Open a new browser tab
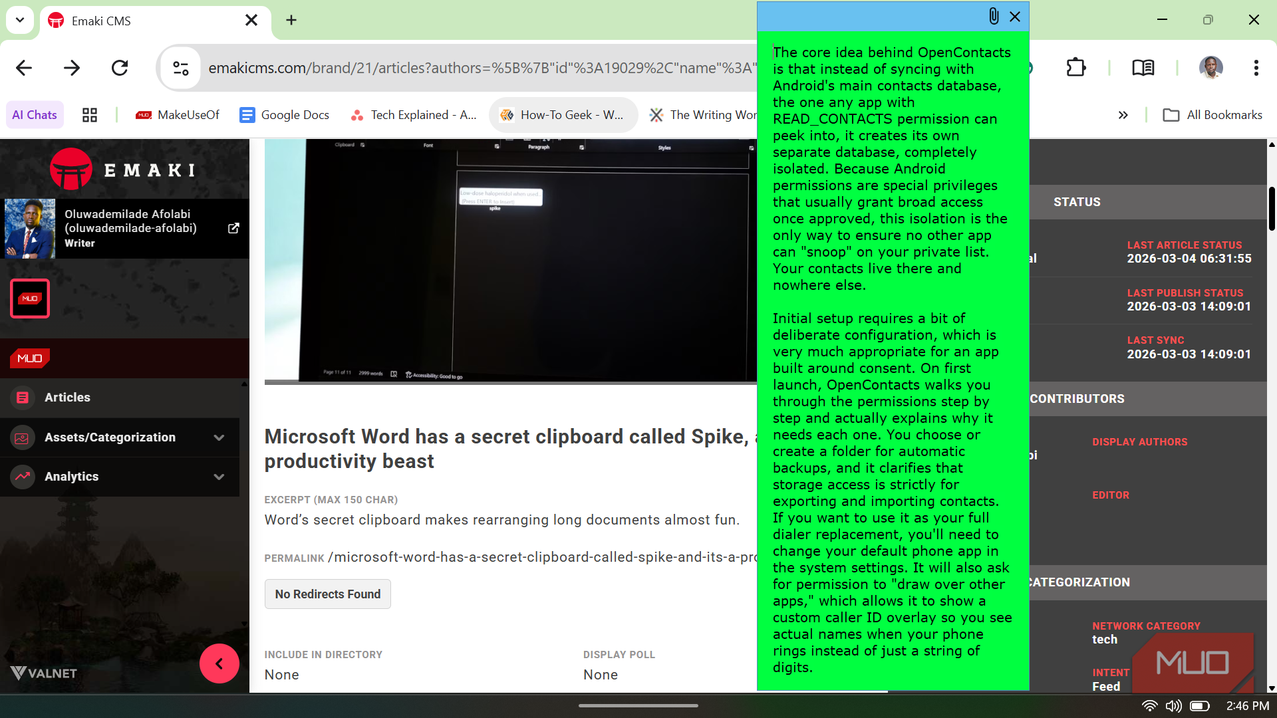The width and height of the screenshot is (1277, 718). 291,21
